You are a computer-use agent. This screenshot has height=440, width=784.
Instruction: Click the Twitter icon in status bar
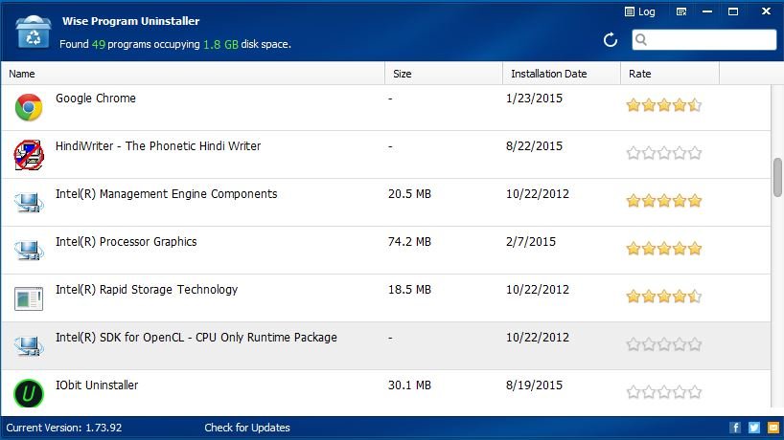click(754, 428)
